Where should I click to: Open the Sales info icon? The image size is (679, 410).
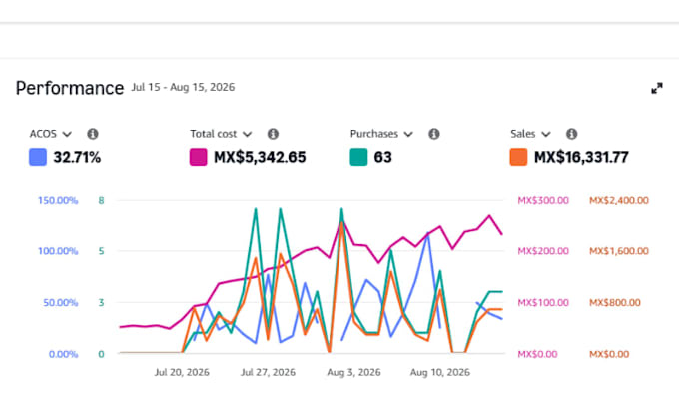[571, 134]
